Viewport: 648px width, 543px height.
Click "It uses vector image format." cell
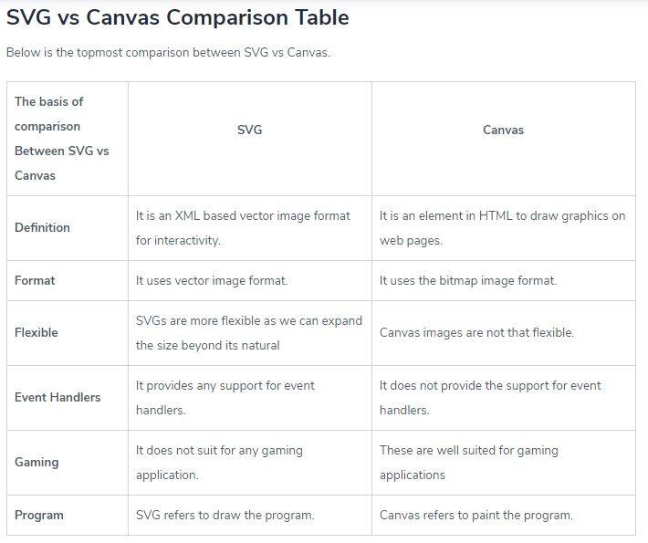pyautogui.click(x=212, y=280)
